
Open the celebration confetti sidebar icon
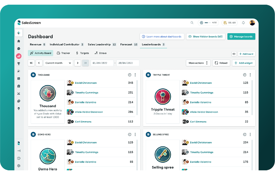(x=19, y=71)
